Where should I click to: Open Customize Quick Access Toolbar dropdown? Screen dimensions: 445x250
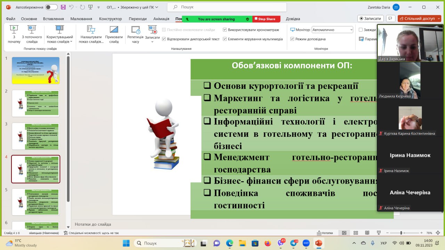click(x=99, y=7)
